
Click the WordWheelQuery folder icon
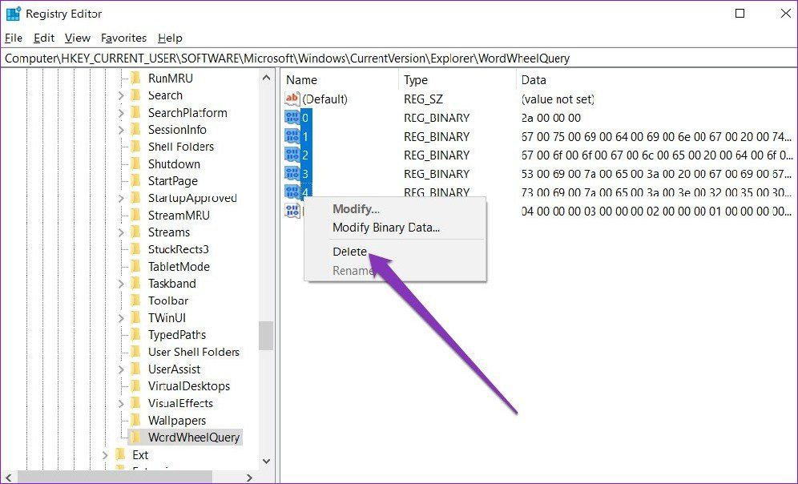pyautogui.click(x=135, y=438)
